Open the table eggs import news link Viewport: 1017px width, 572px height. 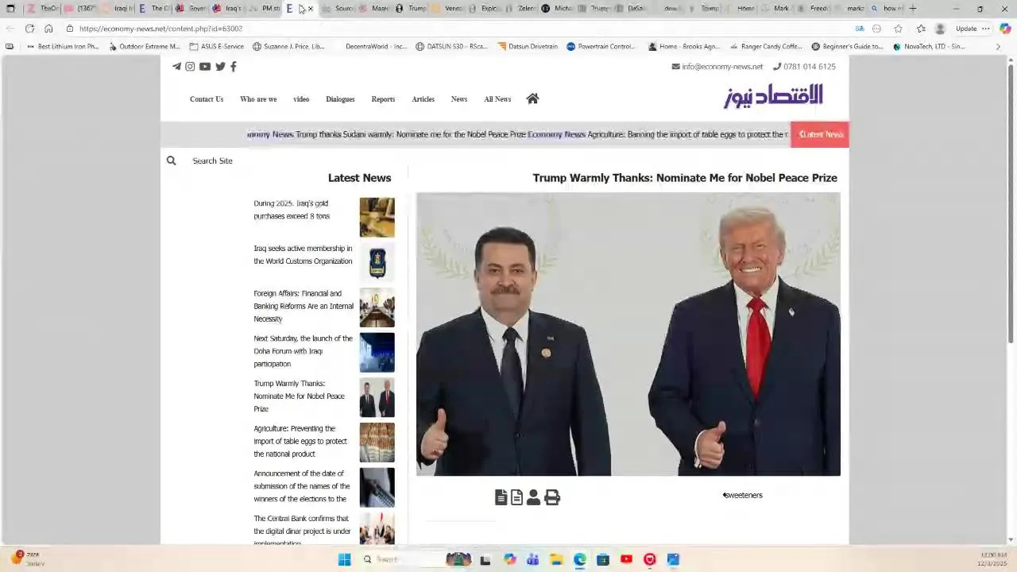pos(300,441)
